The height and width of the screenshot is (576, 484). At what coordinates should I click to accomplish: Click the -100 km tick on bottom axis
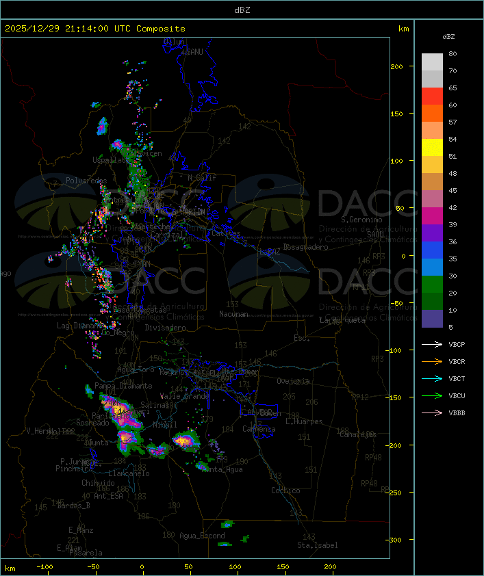click(x=44, y=567)
